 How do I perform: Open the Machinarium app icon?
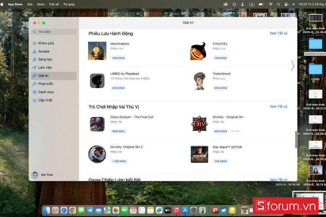pos(97,51)
